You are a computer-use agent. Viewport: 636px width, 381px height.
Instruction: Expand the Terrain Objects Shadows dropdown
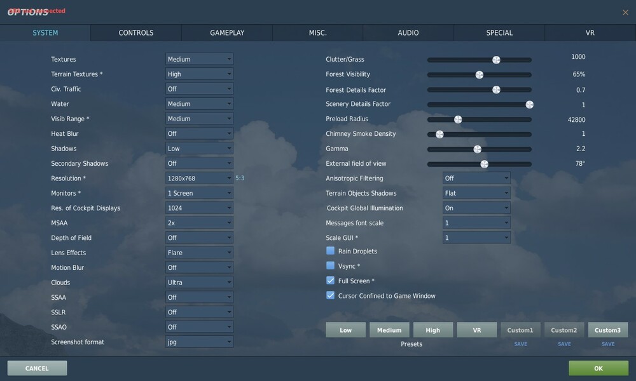(476, 193)
